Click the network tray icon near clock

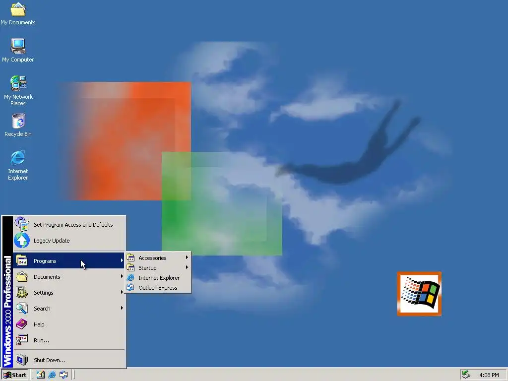(x=466, y=375)
